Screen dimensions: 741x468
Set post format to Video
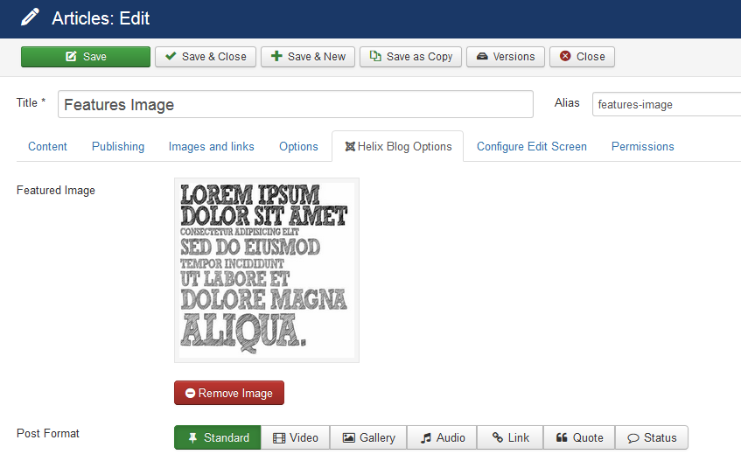click(x=296, y=438)
